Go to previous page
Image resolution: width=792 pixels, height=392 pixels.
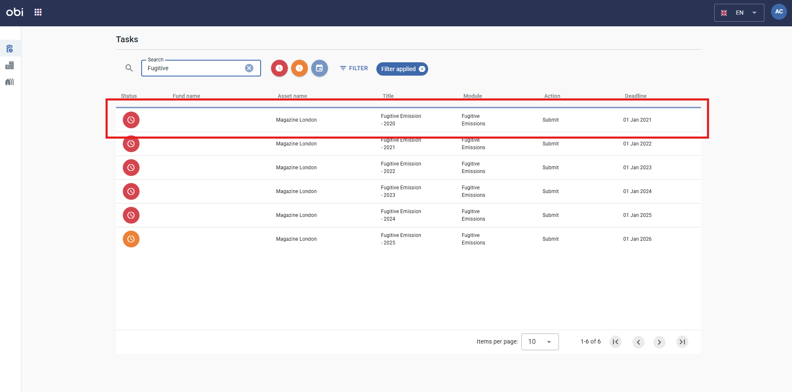click(638, 342)
